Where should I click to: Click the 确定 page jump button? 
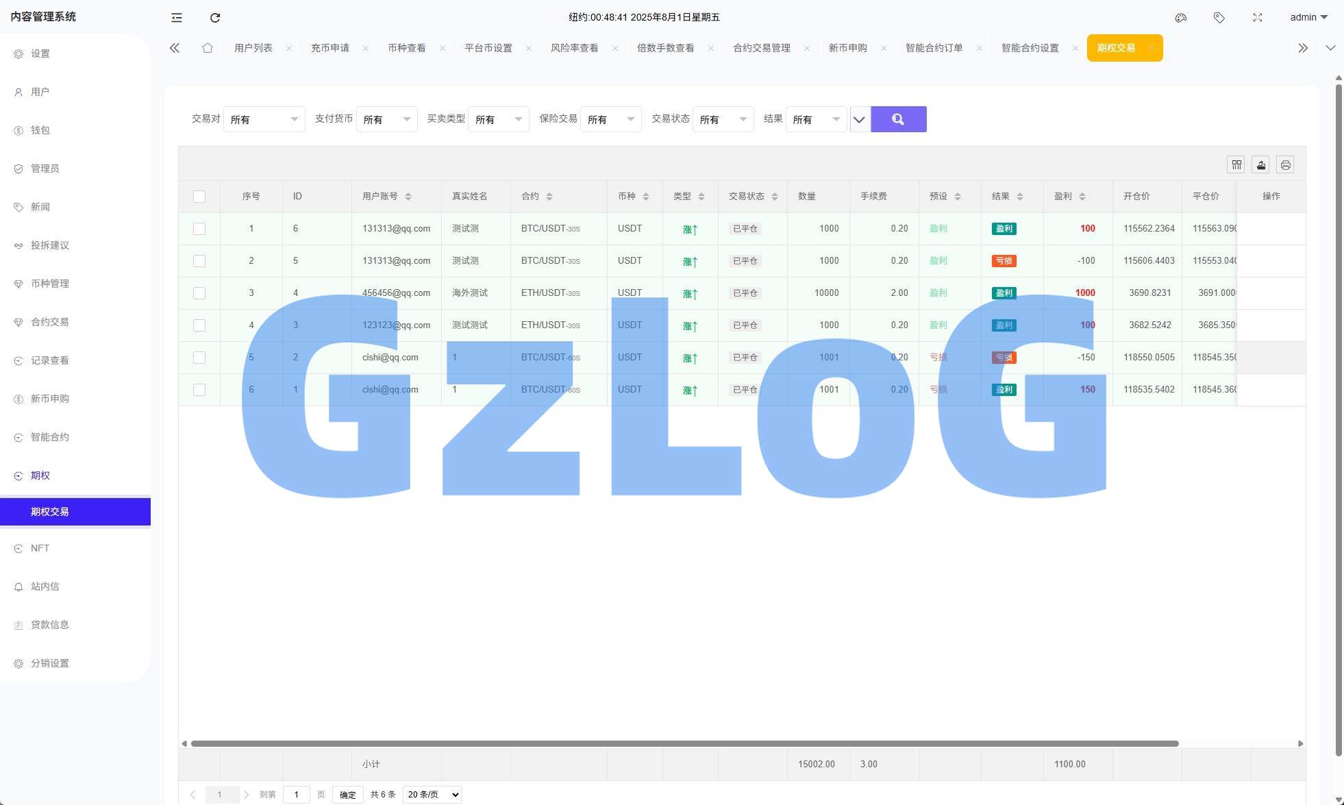tap(348, 795)
